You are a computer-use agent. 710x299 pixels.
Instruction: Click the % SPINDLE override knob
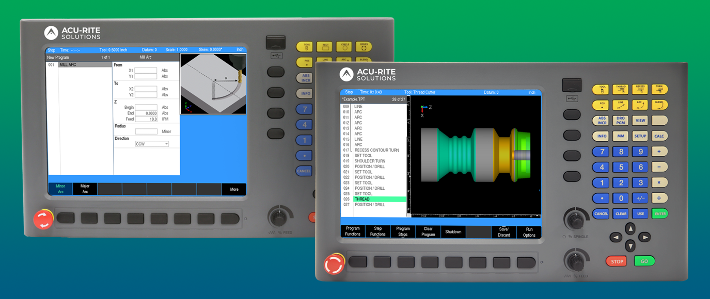575,220
